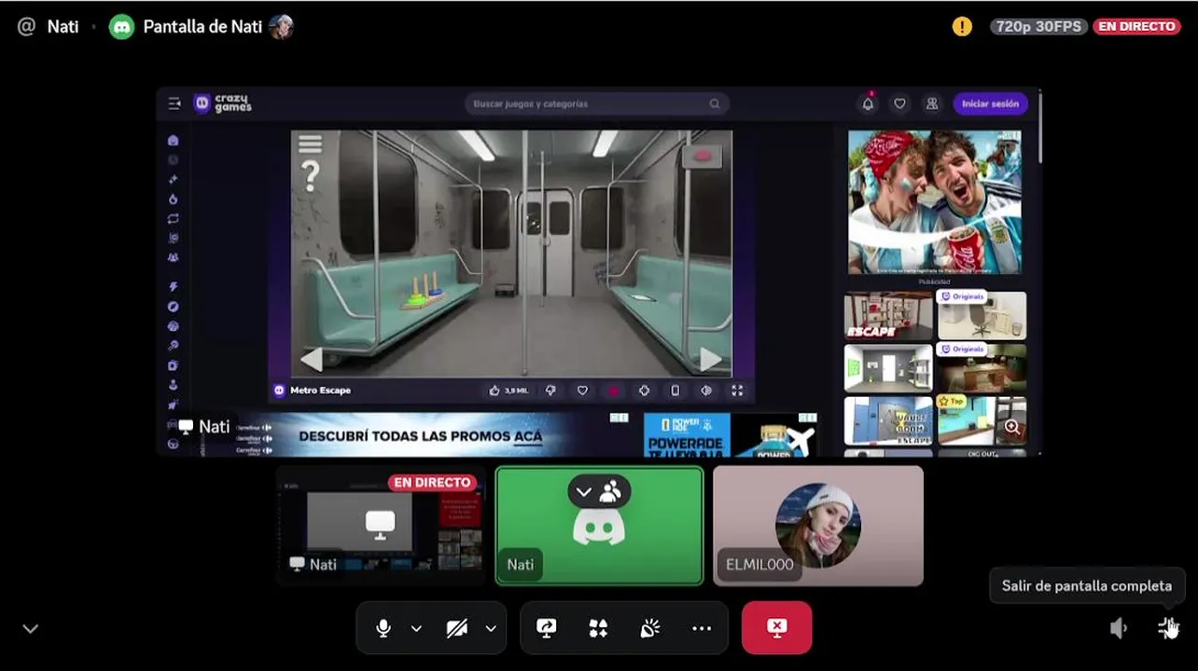
Task: Click the share screen button
Action: 547,628
